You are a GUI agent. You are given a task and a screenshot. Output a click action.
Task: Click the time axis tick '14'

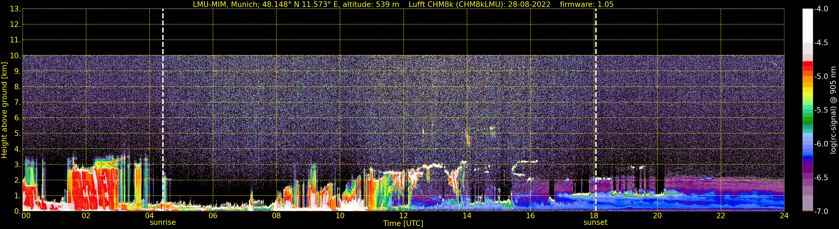[467, 216]
